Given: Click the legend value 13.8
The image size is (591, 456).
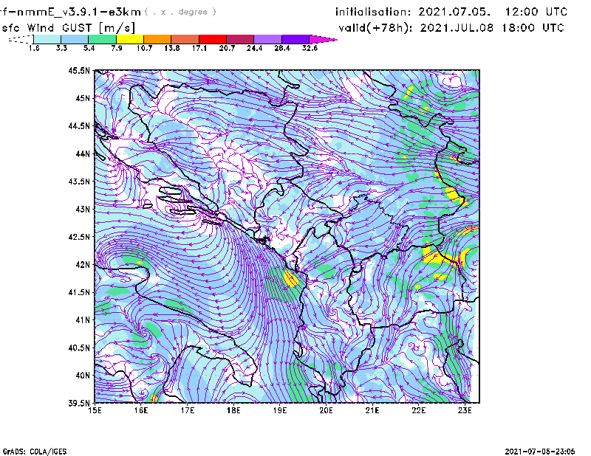Looking at the screenshot, I should (x=172, y=48).
